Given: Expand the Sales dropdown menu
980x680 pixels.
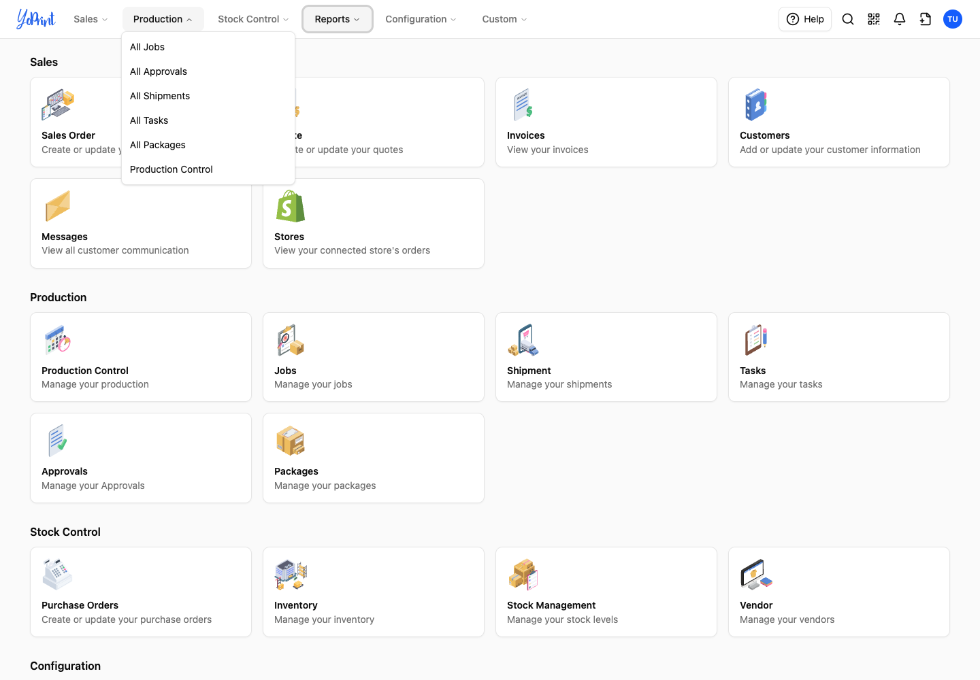Looking at the screenshot, I should pyautogui.click(x=91, y=19).
